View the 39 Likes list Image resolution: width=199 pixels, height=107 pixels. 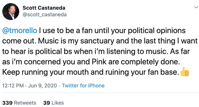(x=53, y=103)
